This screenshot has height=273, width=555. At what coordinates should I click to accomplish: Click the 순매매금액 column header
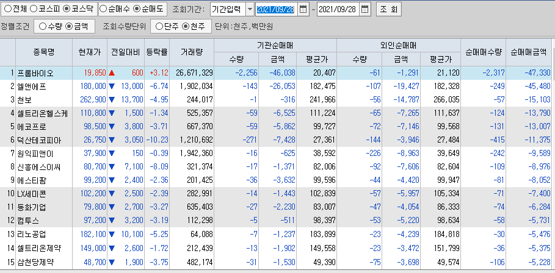pyautogui.click(x=529, y=52)
